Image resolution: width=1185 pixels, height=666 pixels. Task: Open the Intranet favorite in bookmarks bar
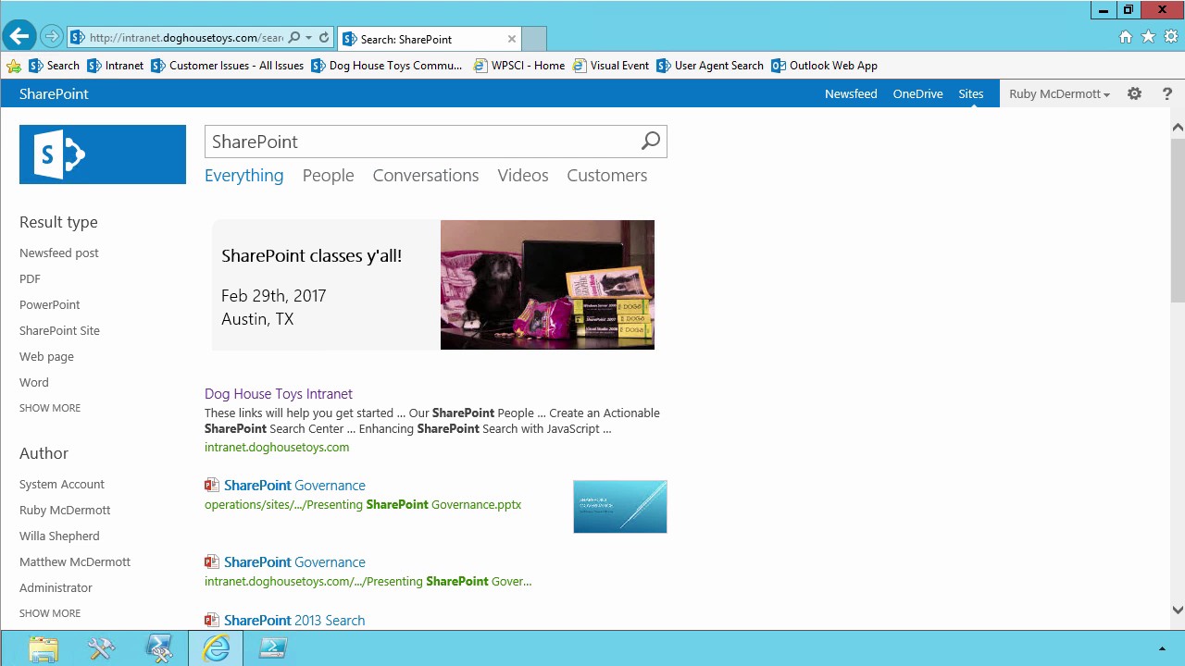pyautogui.click(x=115, y=66)
